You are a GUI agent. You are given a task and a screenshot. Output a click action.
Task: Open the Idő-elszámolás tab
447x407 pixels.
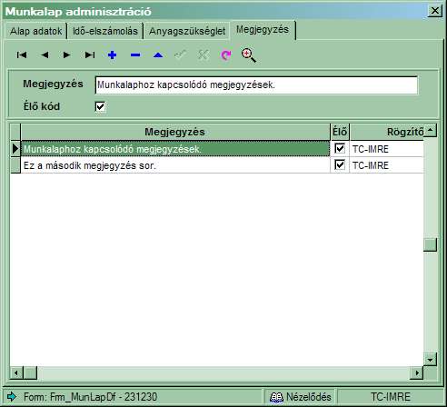coord(105,31)
